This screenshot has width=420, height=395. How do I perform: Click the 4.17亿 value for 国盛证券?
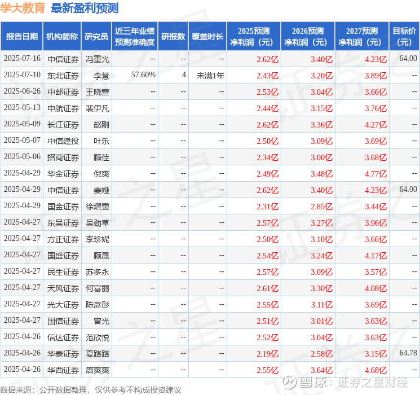(376, 256)
